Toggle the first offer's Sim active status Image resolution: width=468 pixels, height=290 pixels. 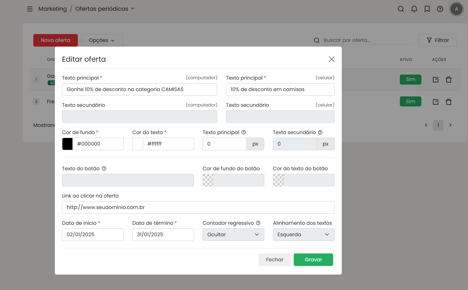coord(410,80)
